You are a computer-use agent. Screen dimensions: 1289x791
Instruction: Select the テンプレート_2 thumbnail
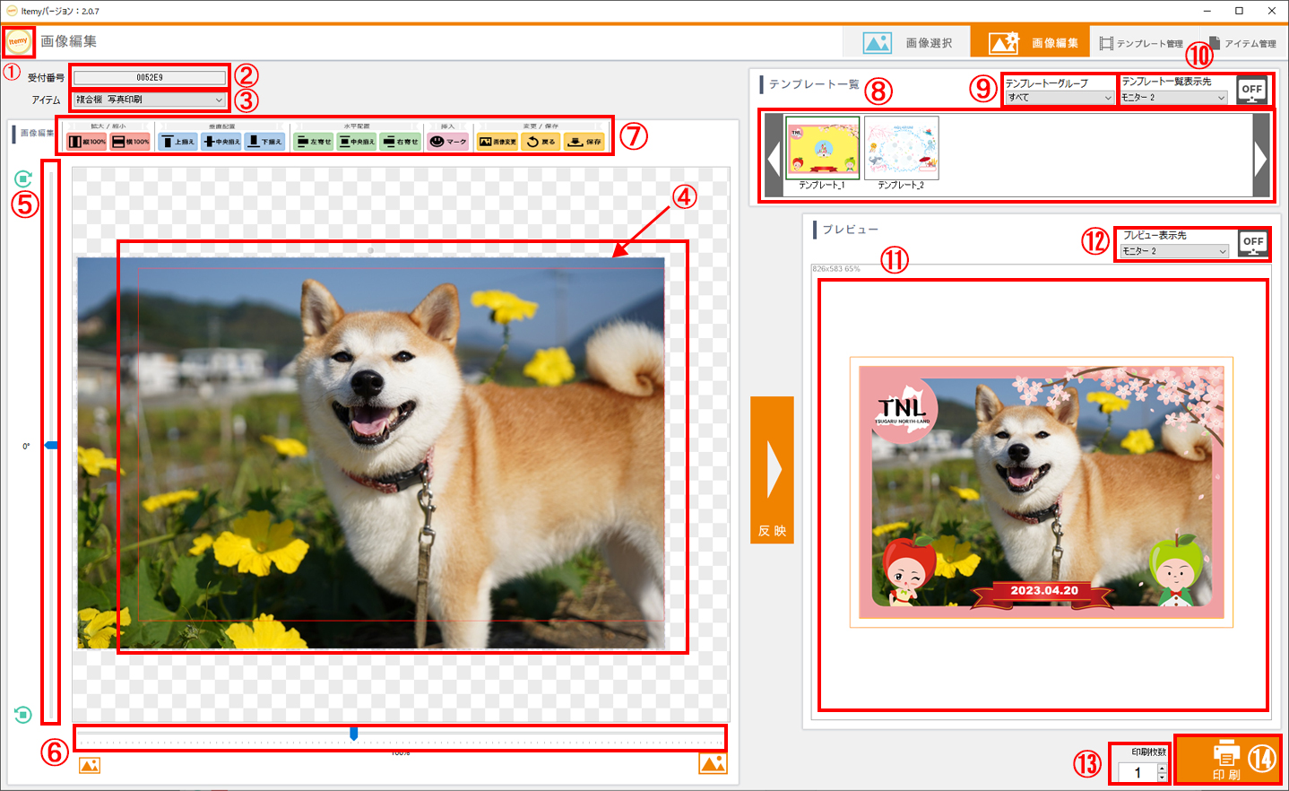(901, 149)
